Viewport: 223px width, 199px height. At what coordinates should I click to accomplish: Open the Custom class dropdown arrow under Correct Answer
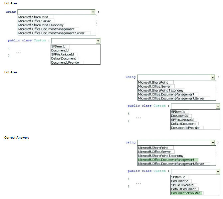pyautogui.click(x=218, y=172)
